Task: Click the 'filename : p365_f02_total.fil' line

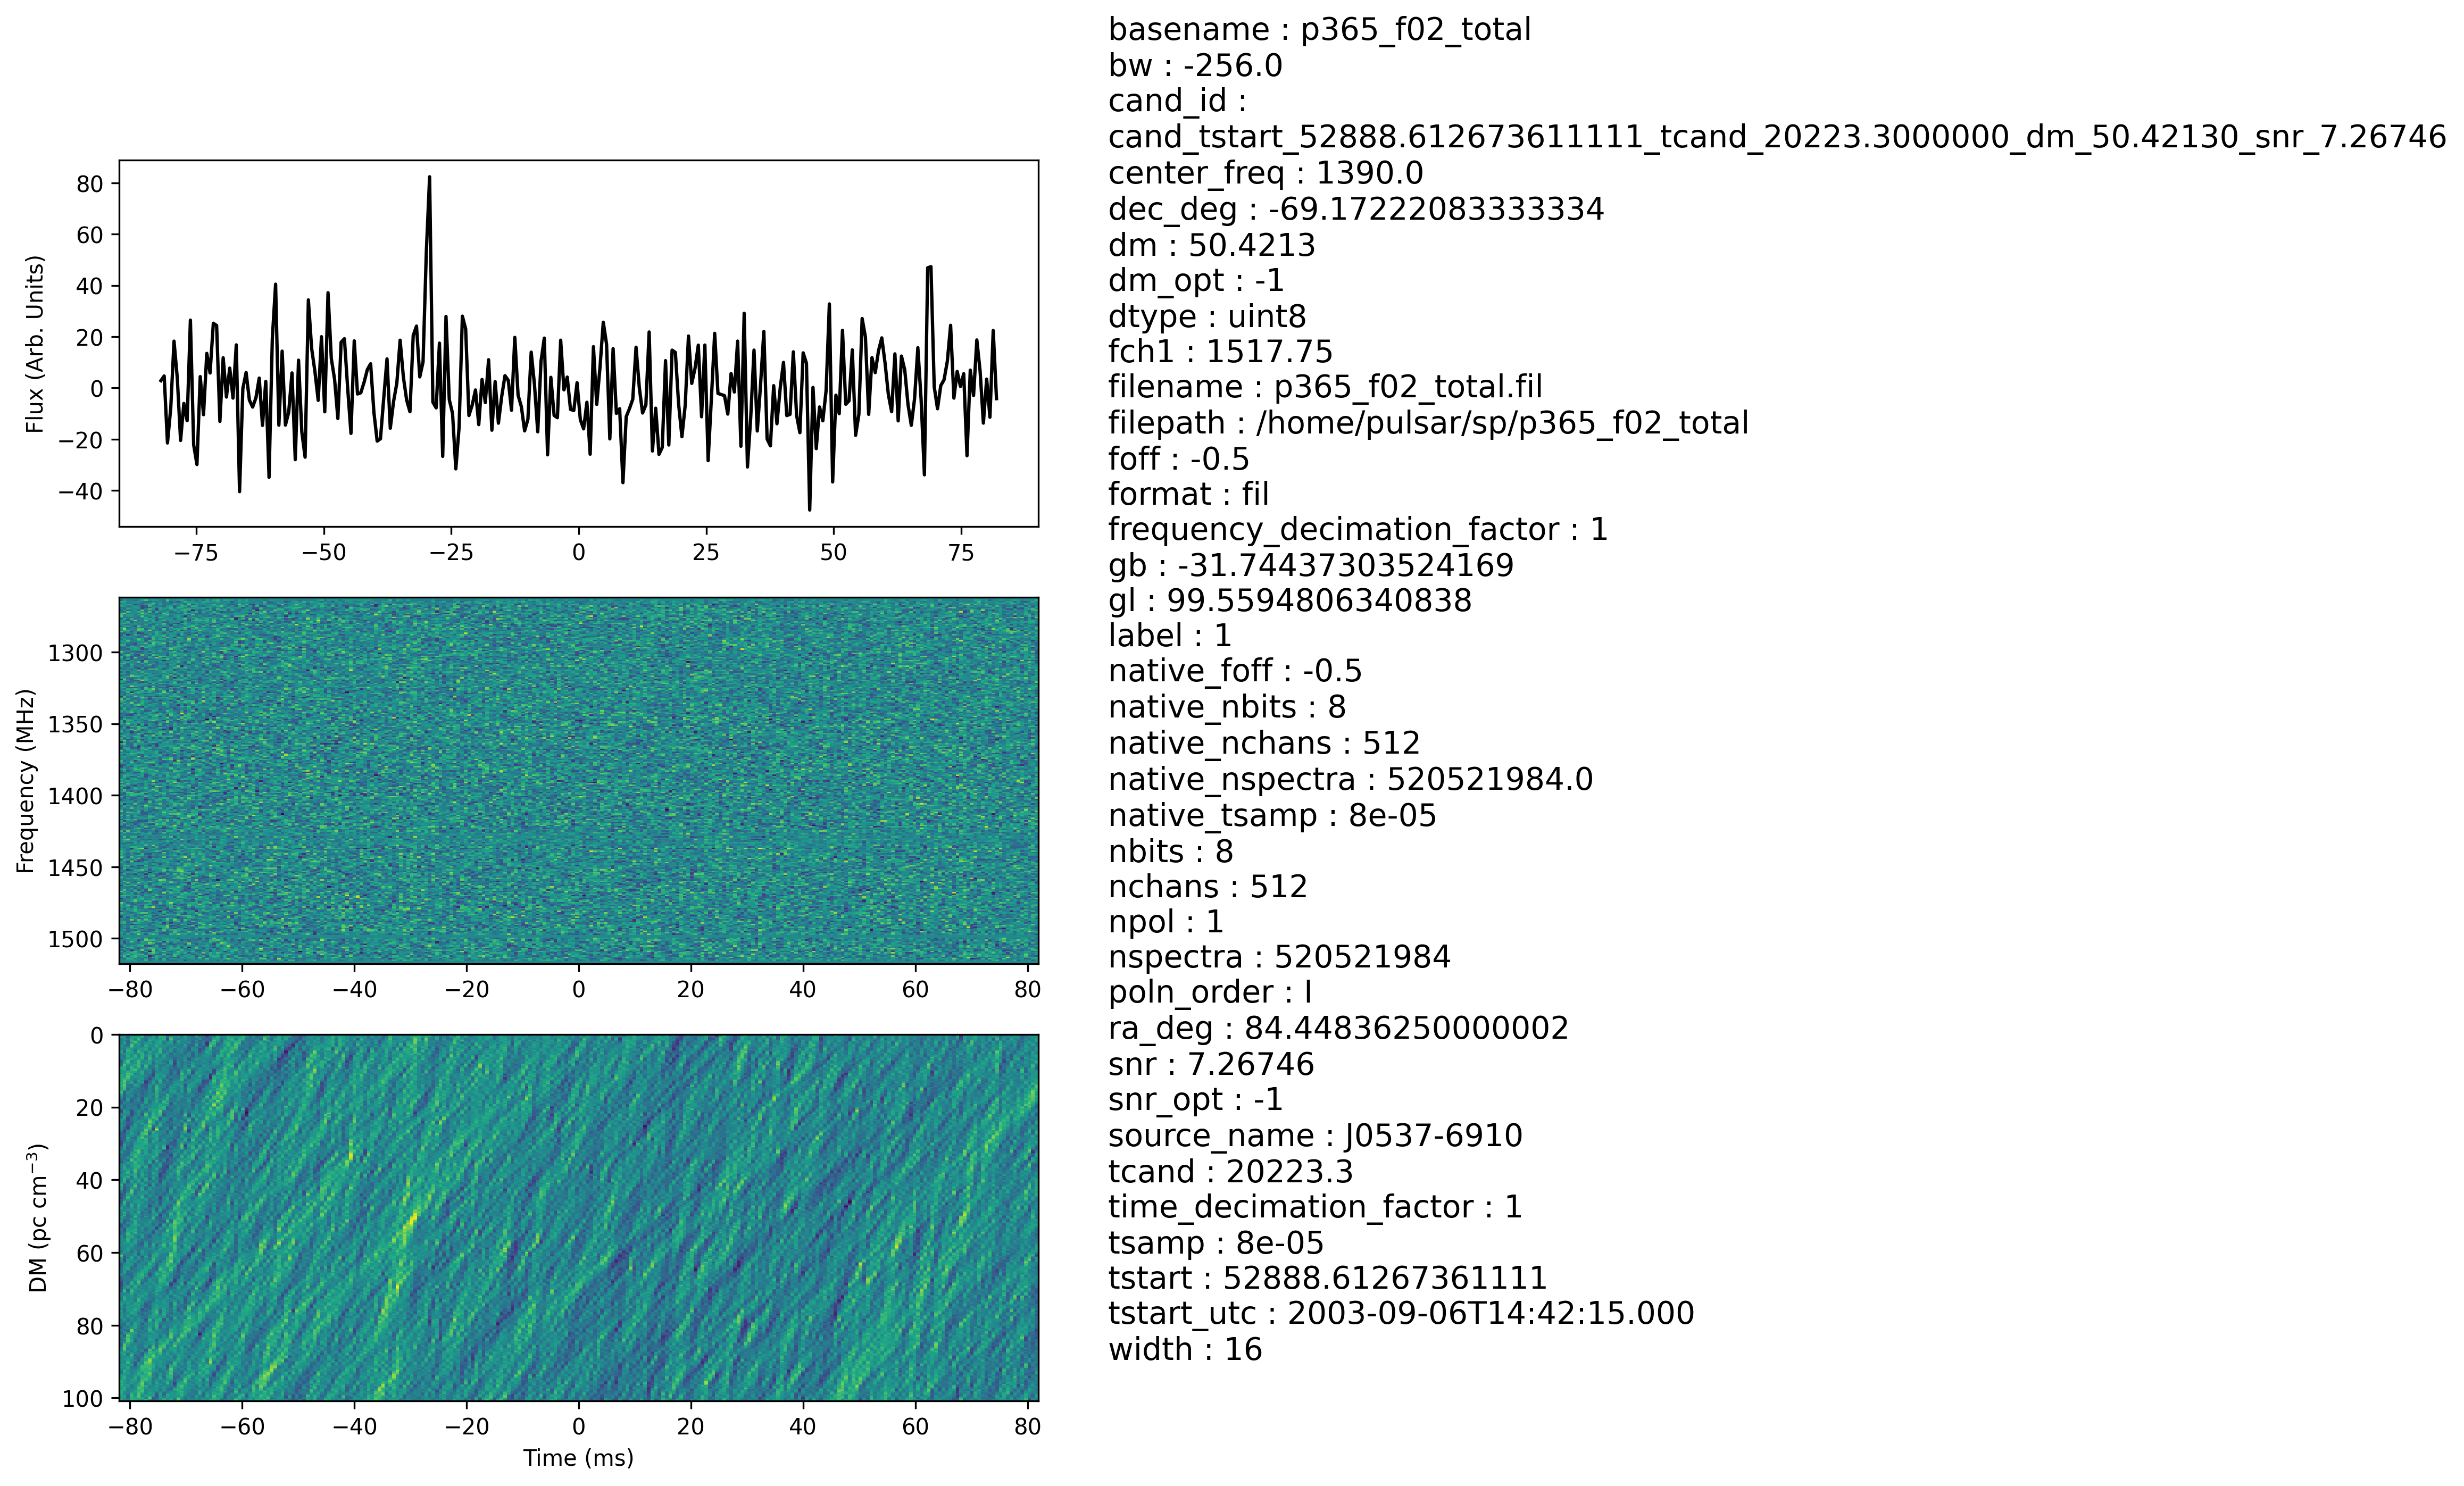Action: point(1325,387)
